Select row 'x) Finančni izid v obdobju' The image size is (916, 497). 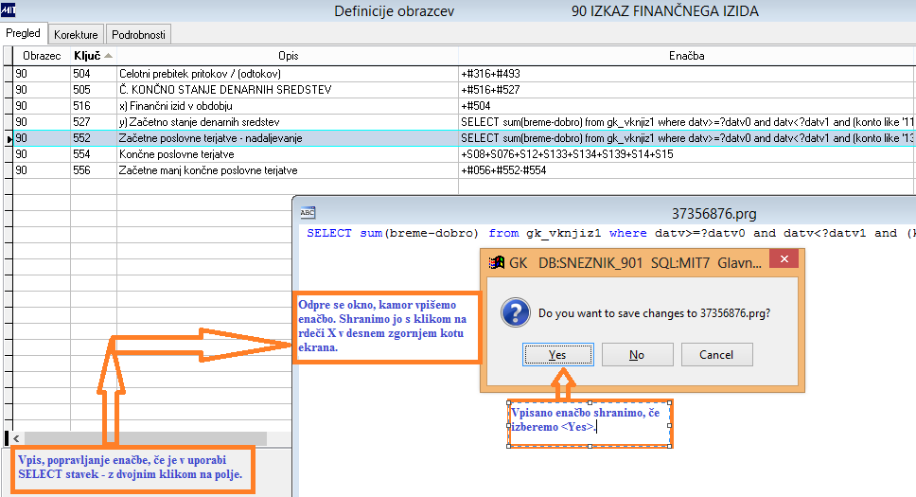[288, 106]
